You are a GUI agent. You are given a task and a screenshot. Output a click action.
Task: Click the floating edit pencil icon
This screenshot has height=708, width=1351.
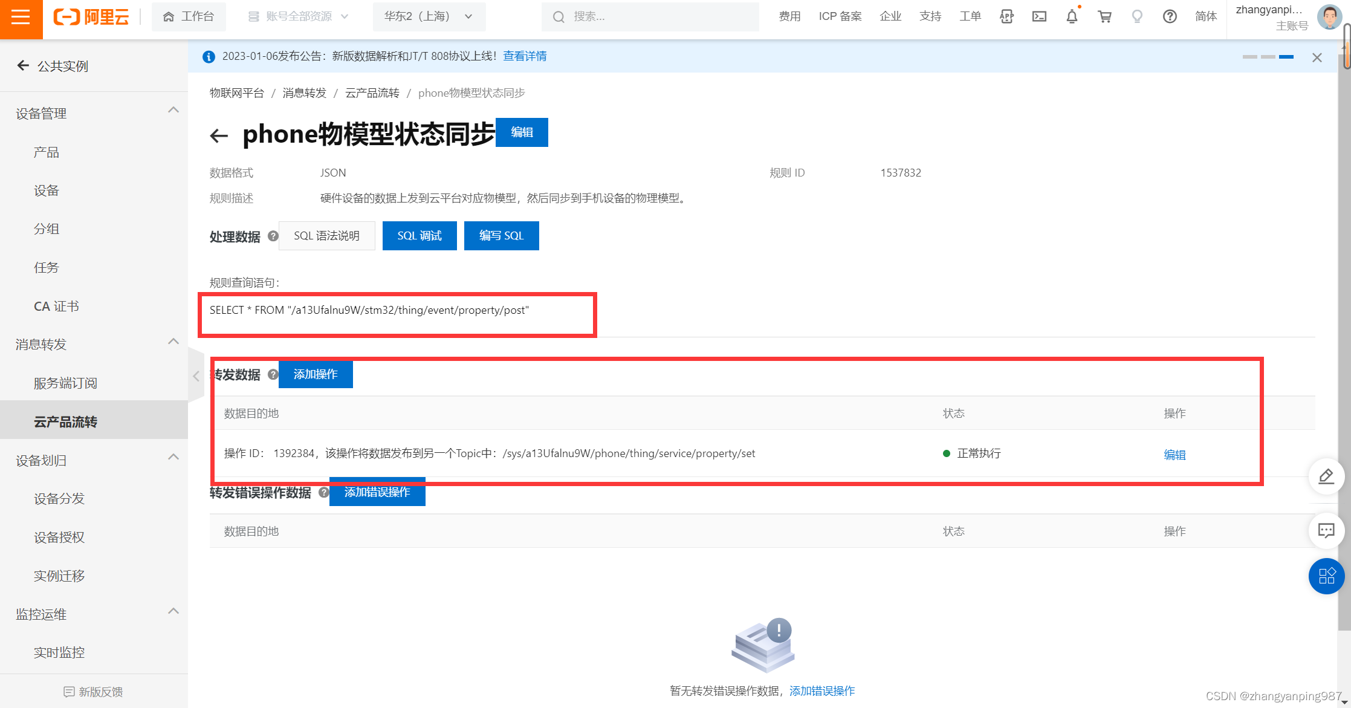coord(1326,476)
